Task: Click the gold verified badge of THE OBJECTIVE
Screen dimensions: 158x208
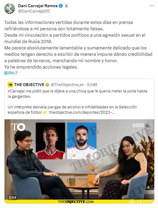Action: pyautogui.click(x=47, y=85)
